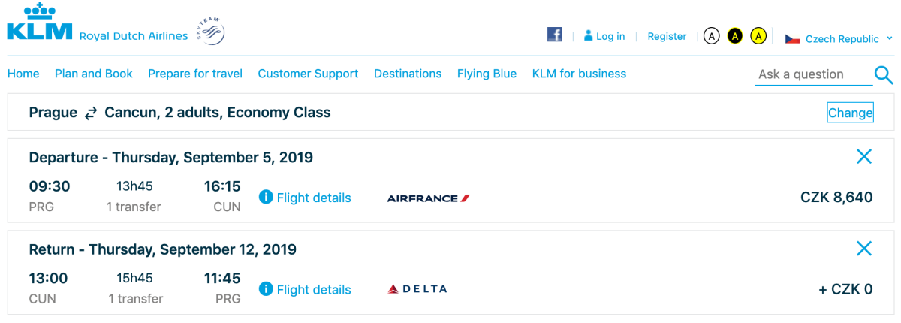Click the info icon for departure flight details
Screen dimensions: 901x323
(x=265, y=198)
